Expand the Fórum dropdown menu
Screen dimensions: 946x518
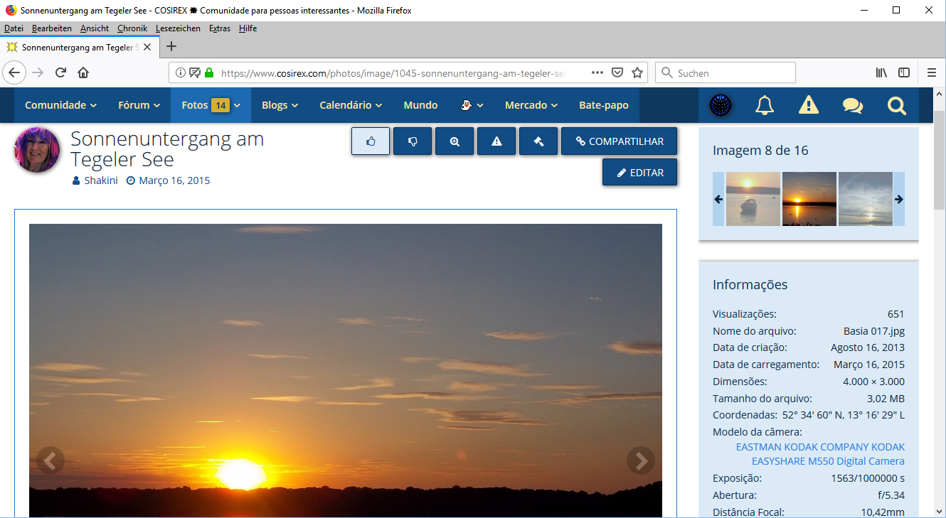click(x=139, y=105)
